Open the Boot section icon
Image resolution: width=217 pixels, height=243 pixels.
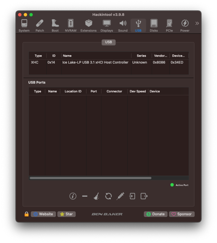pos(55,26)
